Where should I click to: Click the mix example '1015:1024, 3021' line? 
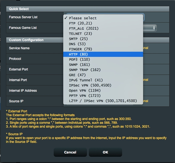(78, 126)
